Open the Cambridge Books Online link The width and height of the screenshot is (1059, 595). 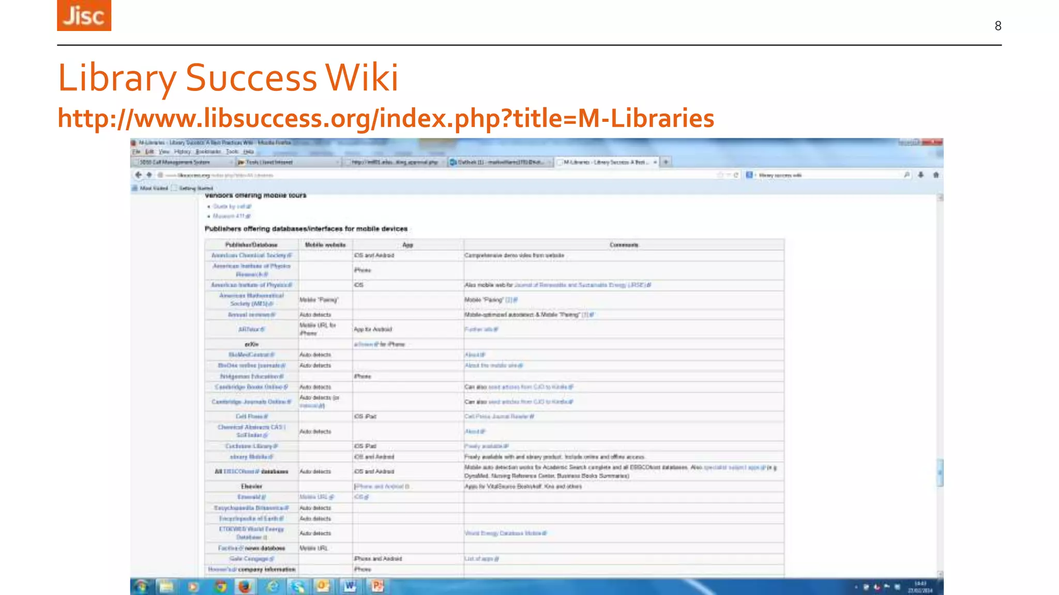point(251,387)
